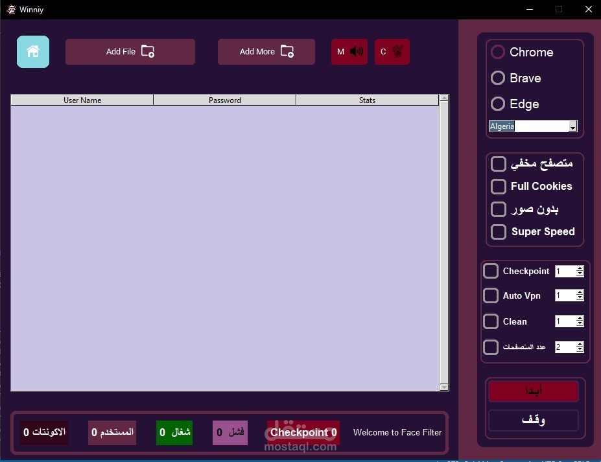Click the table scrollbar up arrow
The width and height of the screenshot is (601, 462).
(444, 98)
